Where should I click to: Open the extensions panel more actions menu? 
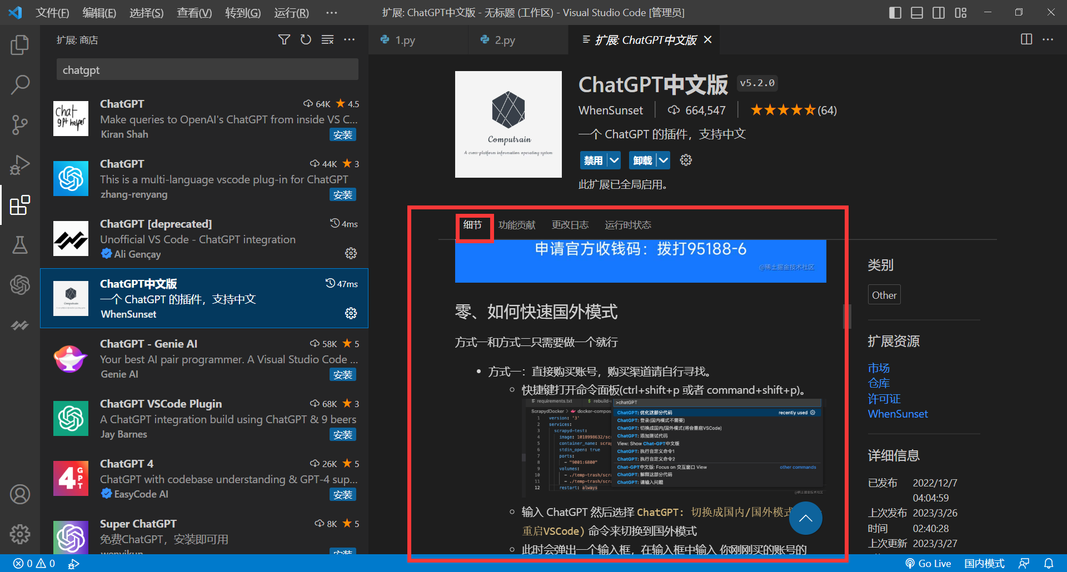tap(350, 39)
